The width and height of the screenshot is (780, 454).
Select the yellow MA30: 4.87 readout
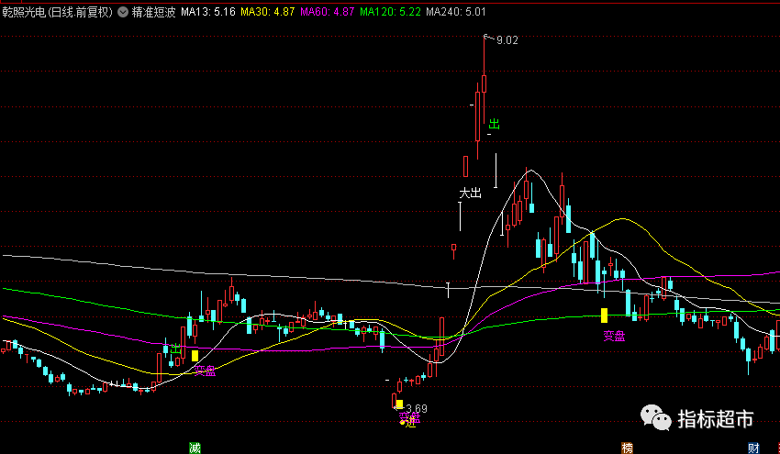pyautogui.click(x=268, y=12)
